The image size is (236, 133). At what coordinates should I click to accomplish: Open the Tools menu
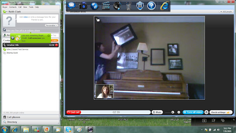click(31, 7)
